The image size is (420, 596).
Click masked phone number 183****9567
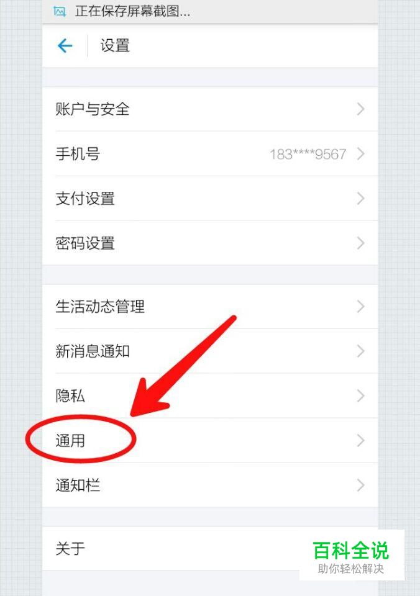308,155
